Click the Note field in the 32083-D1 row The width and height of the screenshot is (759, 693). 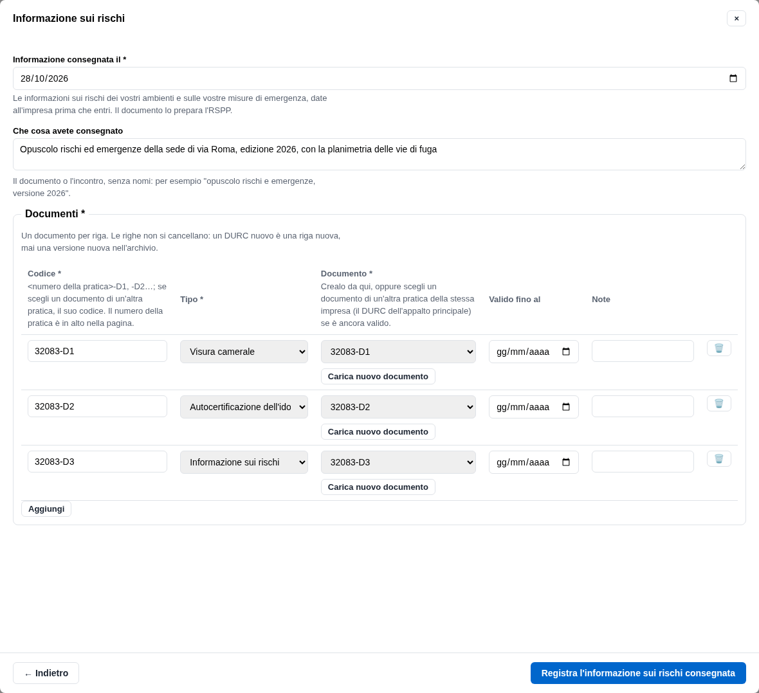point(643,351)
